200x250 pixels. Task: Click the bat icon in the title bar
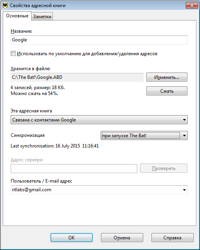pos(5,6)
